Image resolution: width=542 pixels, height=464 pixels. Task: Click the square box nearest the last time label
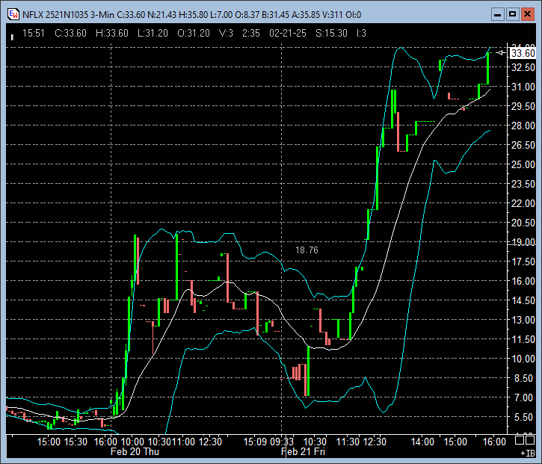point(520,440)
